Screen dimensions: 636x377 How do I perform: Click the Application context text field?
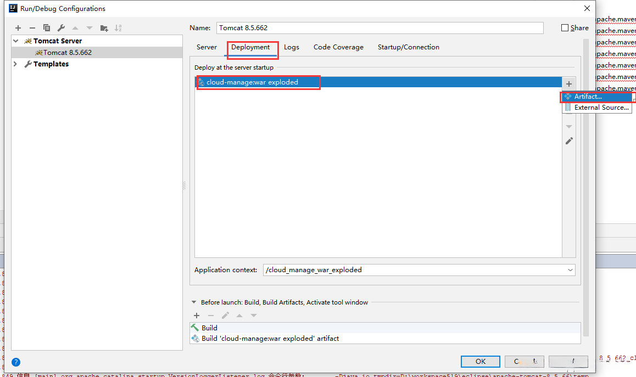[414, 270]
